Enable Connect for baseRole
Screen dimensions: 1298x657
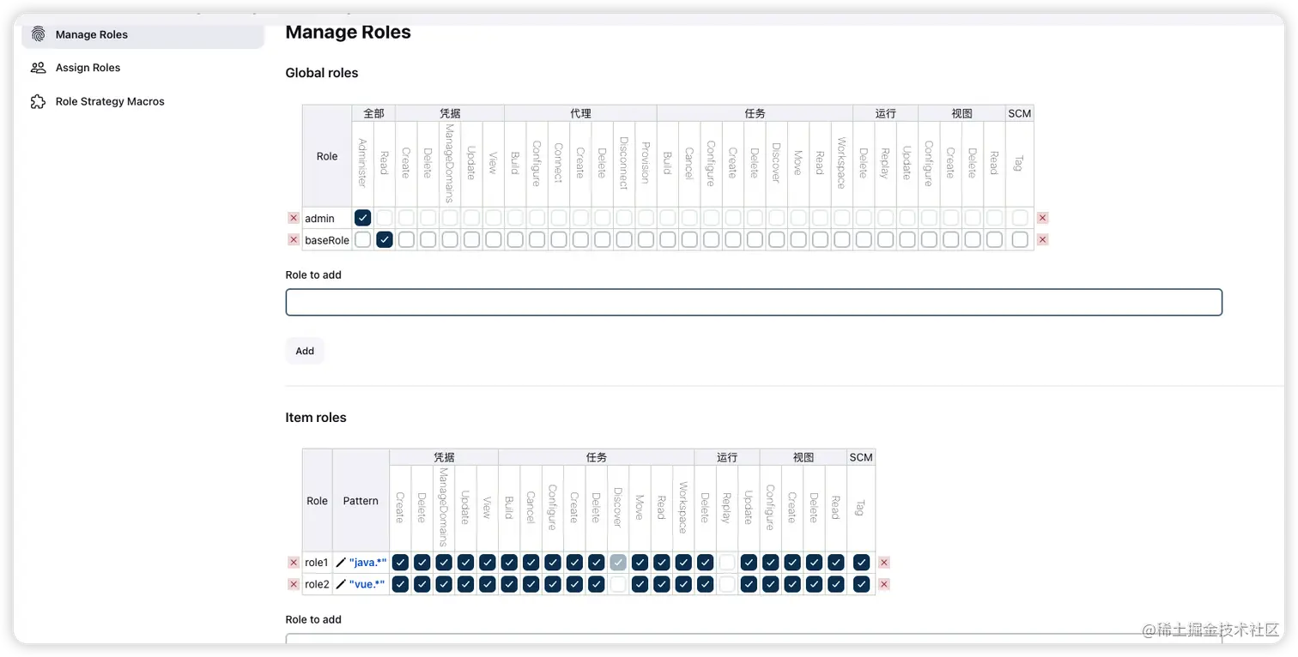559,240
